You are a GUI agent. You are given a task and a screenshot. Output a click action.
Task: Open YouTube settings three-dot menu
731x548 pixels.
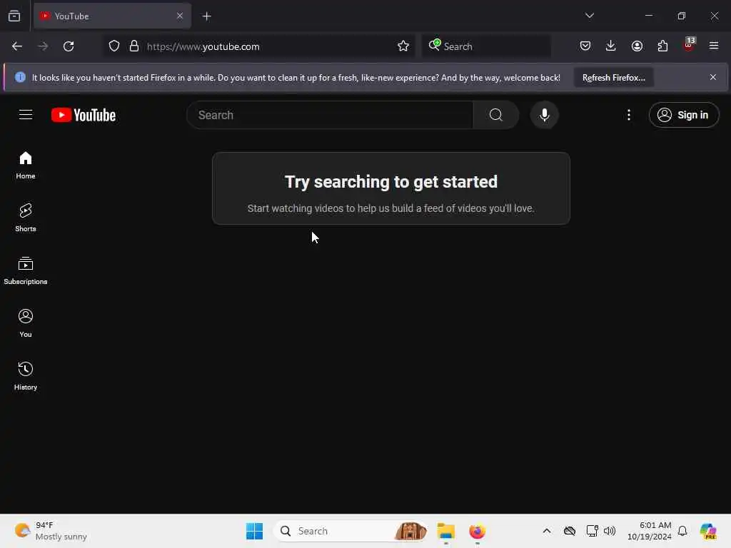click(x=628, y=115)
